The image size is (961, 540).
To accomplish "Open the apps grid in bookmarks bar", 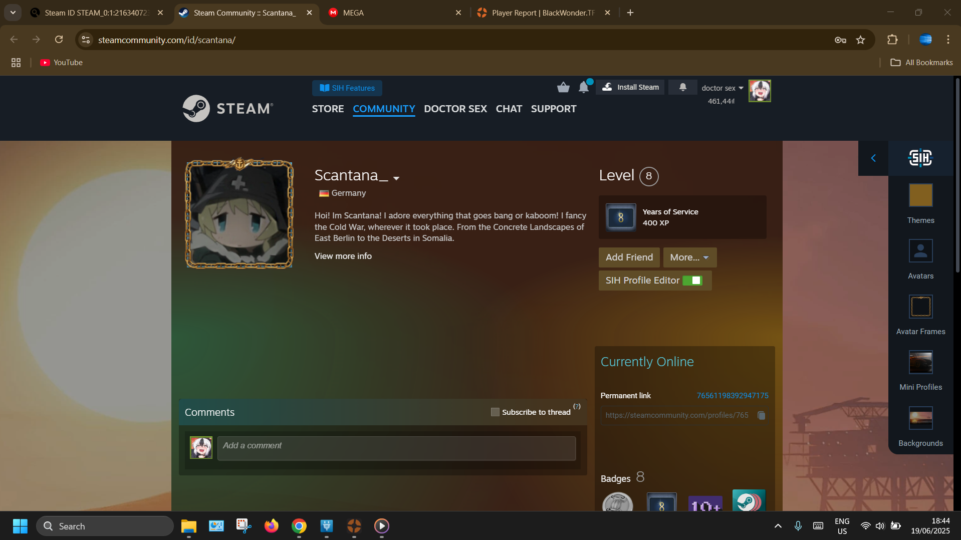I will [16, 63].
